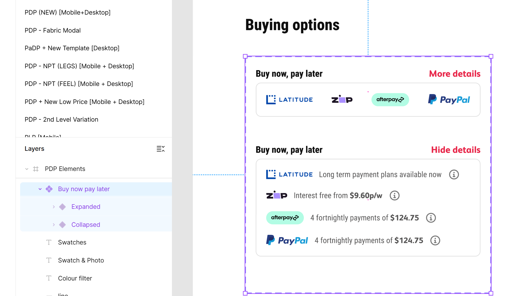Viewport: 505px width, 296px height.
Task: Click the Hide details link
Action: click(x=456, y=150)
